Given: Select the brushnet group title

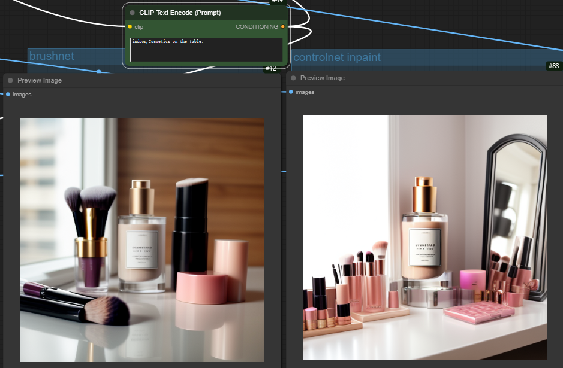Looking at the screenshot, I should pyautogui.click(x=52, y=56).
